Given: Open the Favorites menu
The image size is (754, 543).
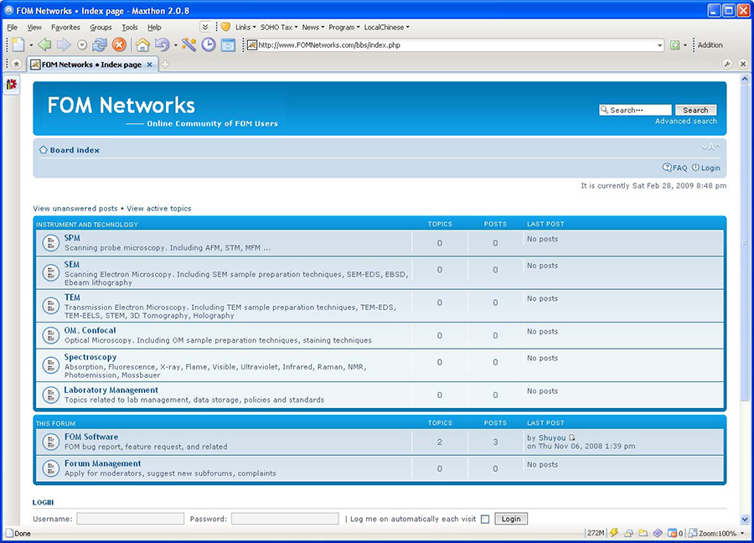Looking at the screenshot, I should point(65,27).
